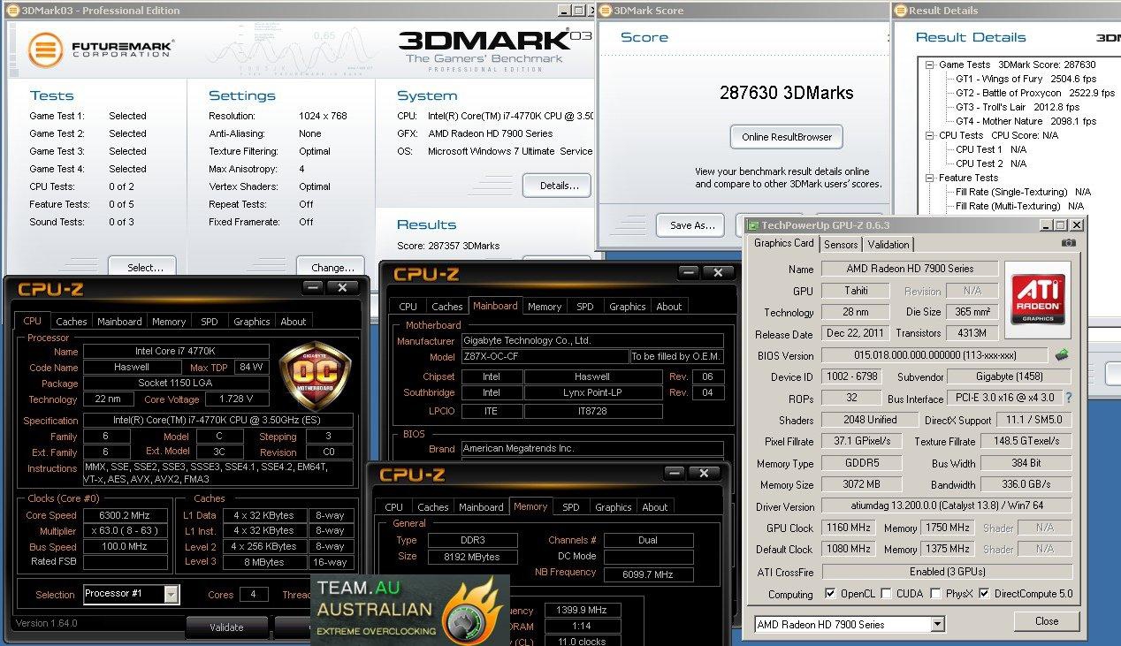Click the TechPowerUp GPU-Z title bar icon

pos(754,225)
